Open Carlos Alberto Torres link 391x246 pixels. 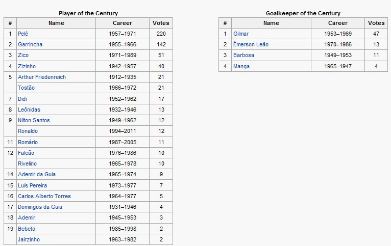click(x=44, y=196)
